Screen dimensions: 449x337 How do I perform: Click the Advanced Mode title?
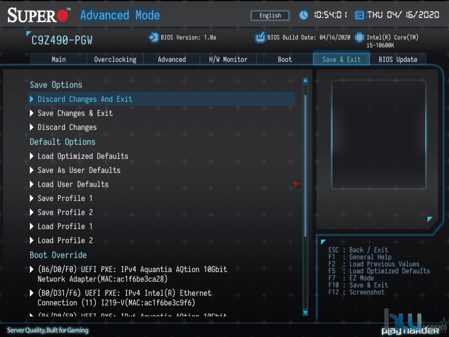pos(120,15)
